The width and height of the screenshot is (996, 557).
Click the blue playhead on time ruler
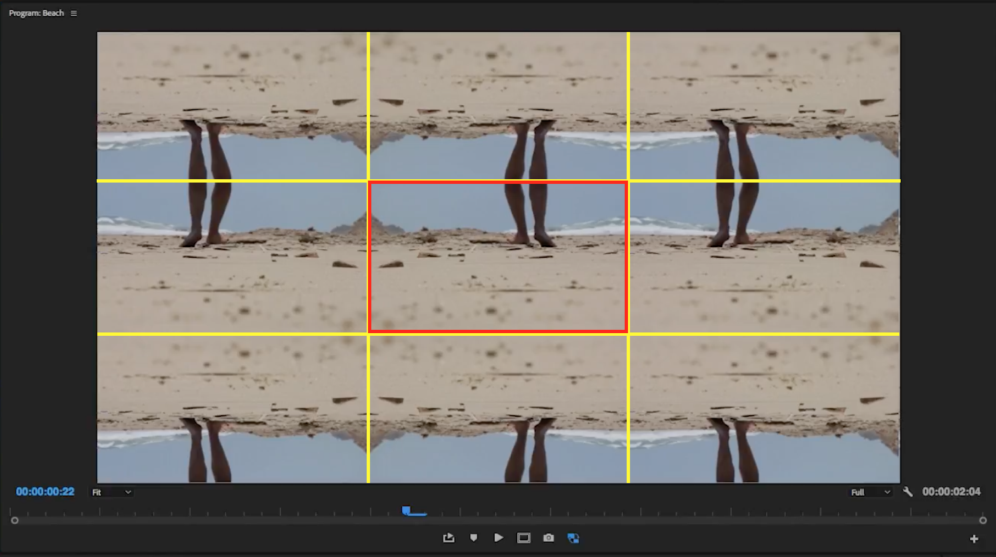click(x=406, y=511)
